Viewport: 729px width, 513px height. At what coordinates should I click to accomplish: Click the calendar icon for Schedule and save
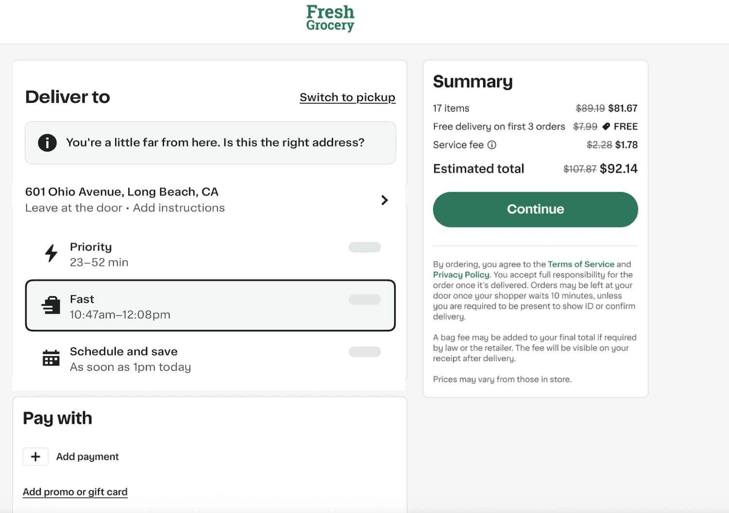tap(50, 358)
